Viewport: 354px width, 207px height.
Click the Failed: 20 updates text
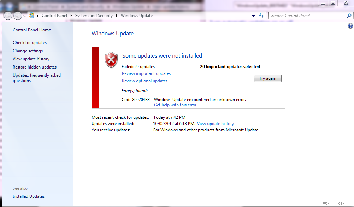[x=138, y=67]
